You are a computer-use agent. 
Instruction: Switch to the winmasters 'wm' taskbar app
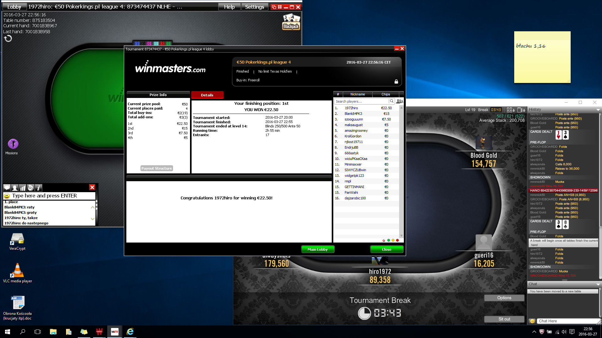pos(115,332)
